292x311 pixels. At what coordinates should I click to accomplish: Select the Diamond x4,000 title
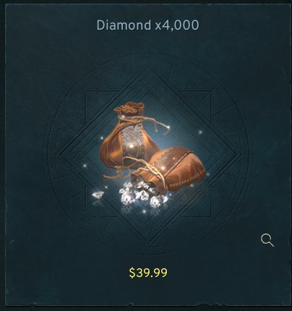point(147,25)
